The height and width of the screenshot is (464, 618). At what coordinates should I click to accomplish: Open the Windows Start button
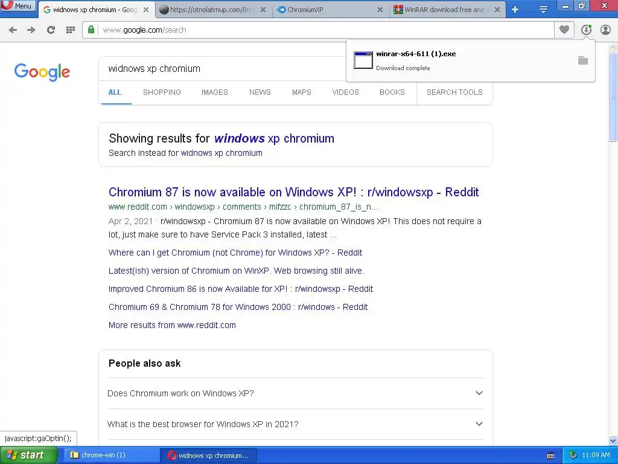point(28,456)
